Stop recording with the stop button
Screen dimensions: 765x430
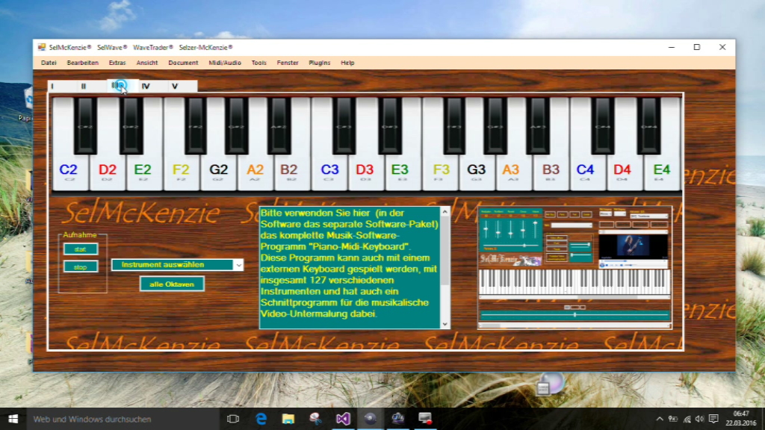[x=81, y=267]
